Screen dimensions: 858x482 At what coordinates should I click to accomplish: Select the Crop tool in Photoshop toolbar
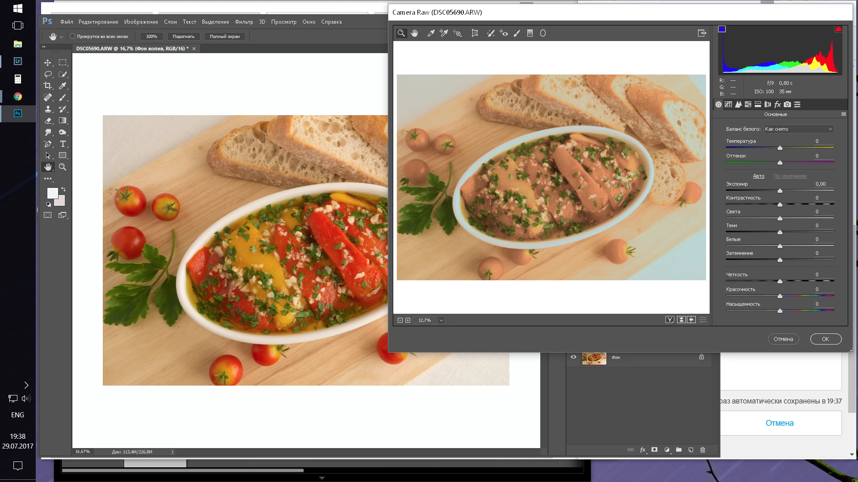pos(48,86)
